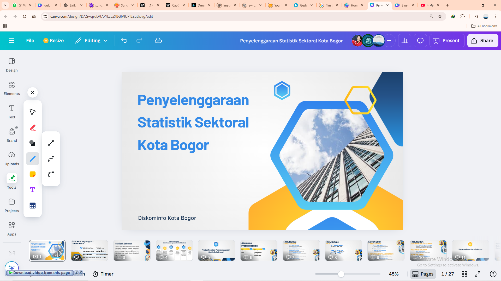
Task: Select the straight line option
Action: pyautogui.click(x=51, y=143)
